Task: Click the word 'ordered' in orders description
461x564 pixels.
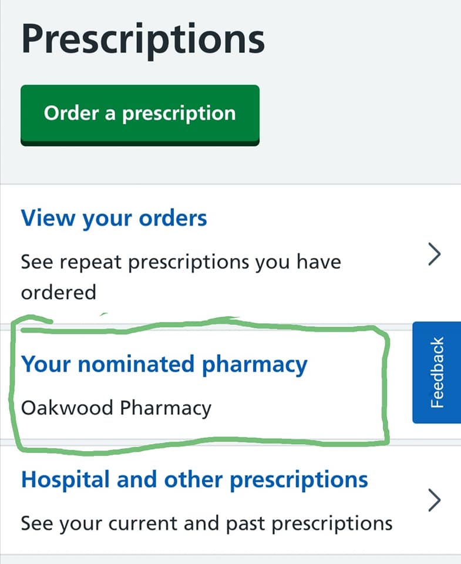Action: [x=58, y=291]
